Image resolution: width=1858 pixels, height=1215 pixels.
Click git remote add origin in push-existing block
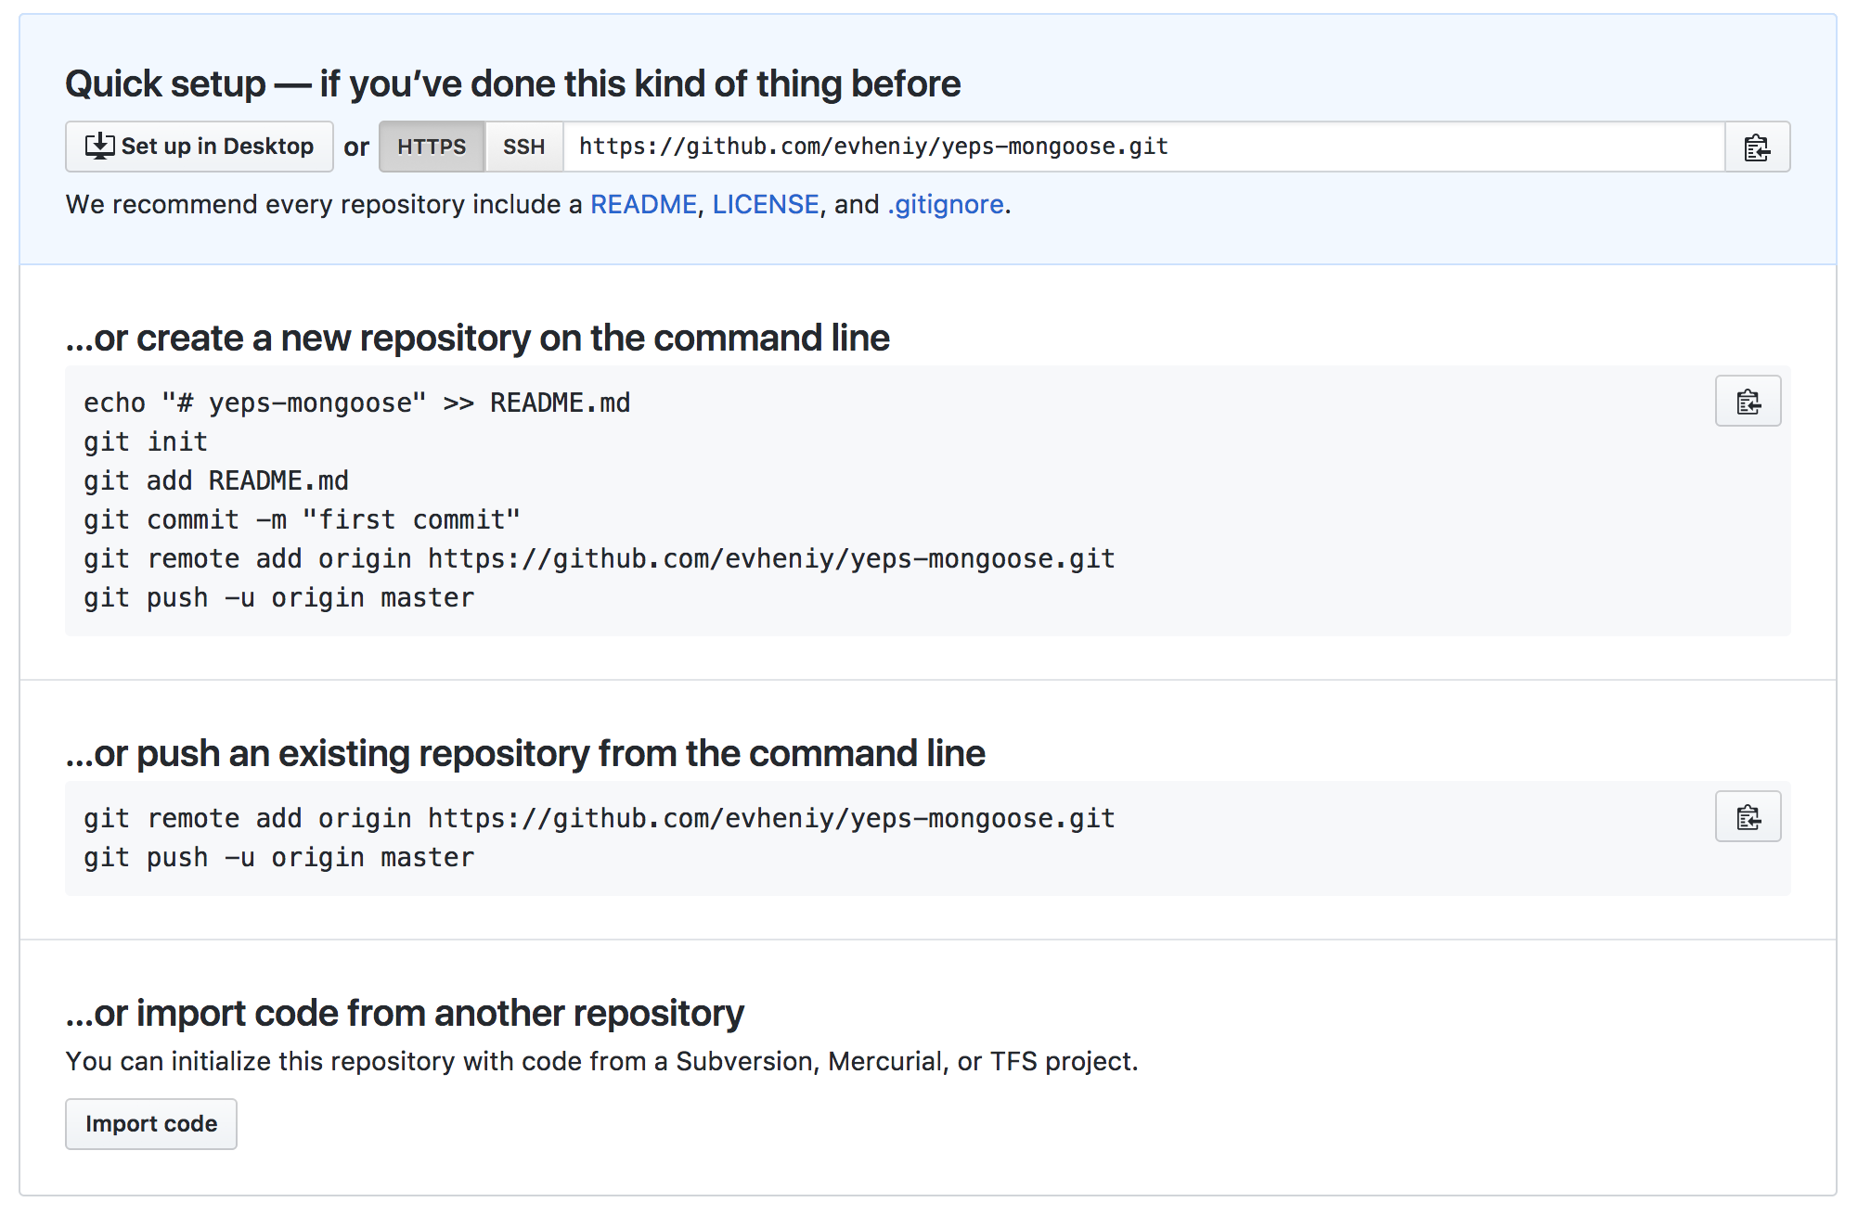(599, 819)
